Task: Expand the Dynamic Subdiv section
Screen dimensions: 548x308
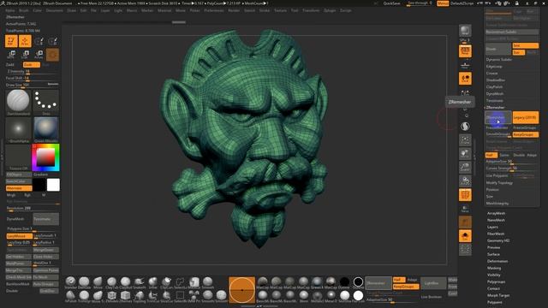Action: coord(499,59)
